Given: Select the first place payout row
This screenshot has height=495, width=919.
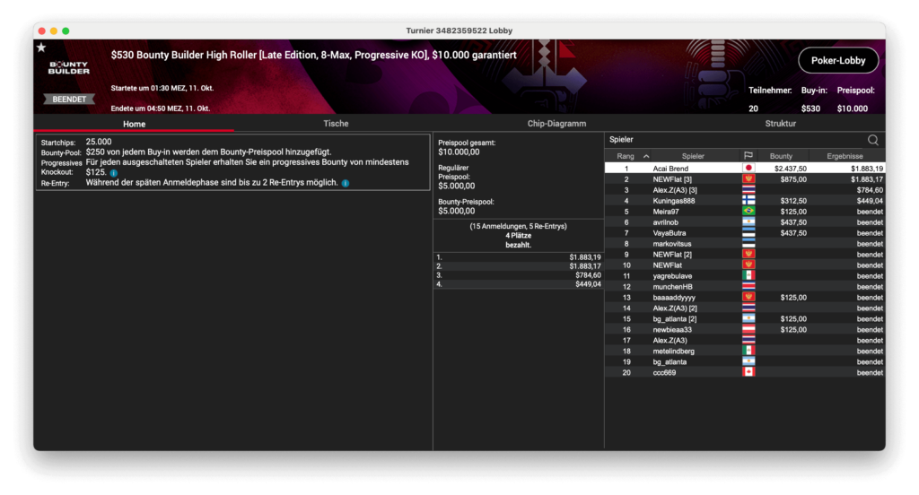Looking at the screenshot, I should tap(518, 257).
